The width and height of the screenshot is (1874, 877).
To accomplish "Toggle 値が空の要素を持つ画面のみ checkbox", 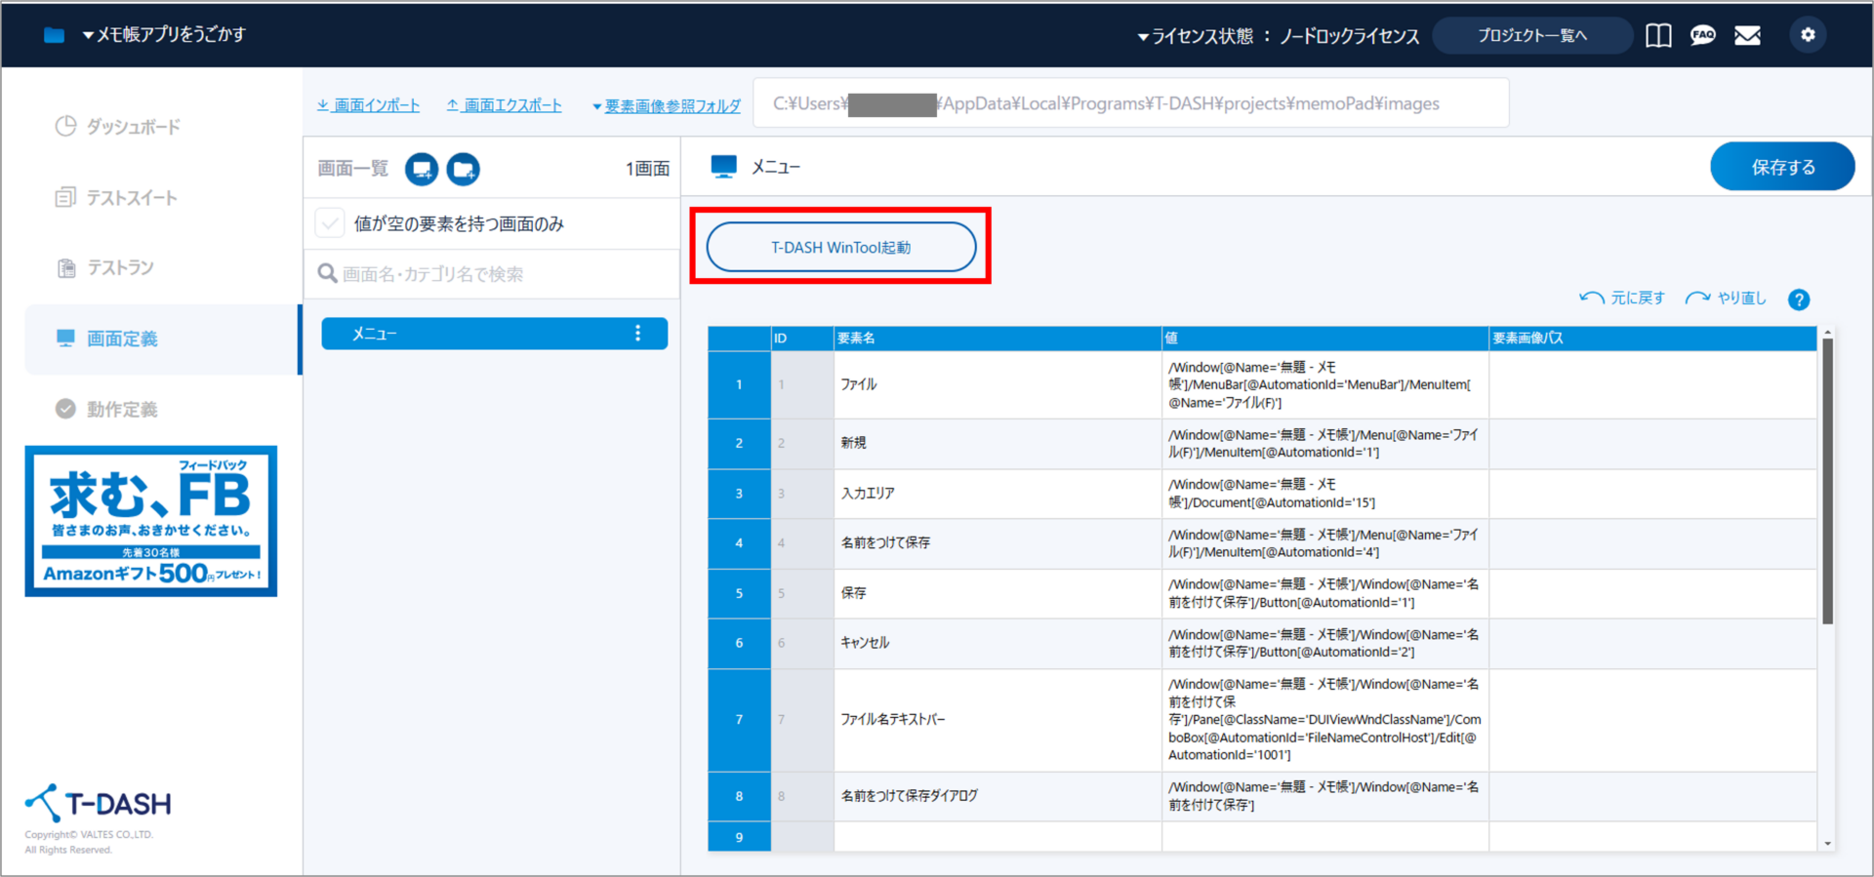I will point(330,223).
